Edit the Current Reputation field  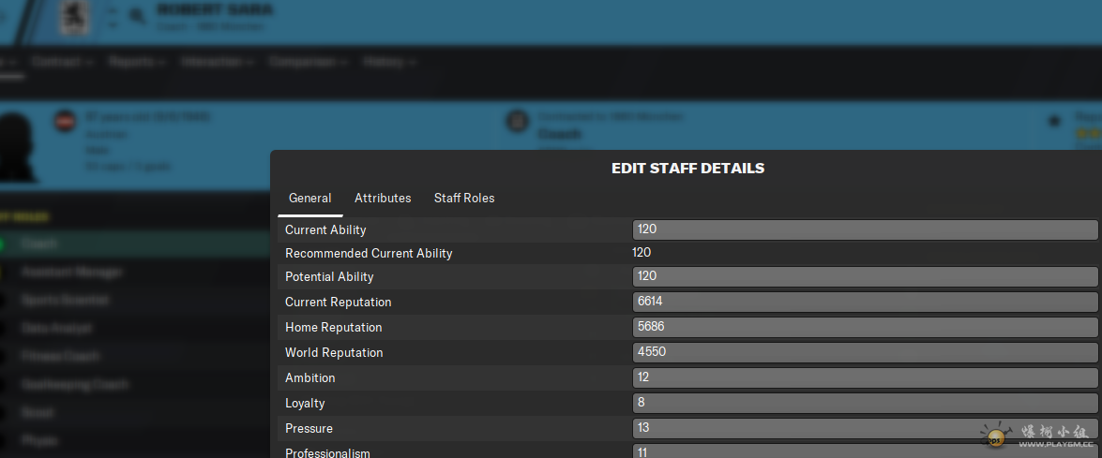864,302
